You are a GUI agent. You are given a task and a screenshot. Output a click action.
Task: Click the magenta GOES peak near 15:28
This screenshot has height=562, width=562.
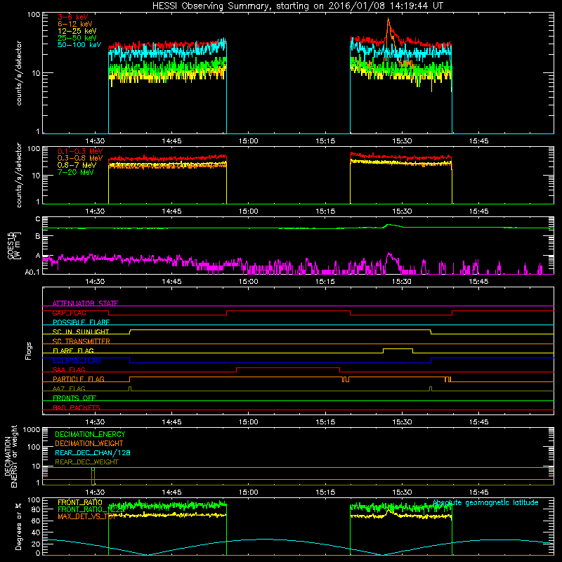click(389, 254)
